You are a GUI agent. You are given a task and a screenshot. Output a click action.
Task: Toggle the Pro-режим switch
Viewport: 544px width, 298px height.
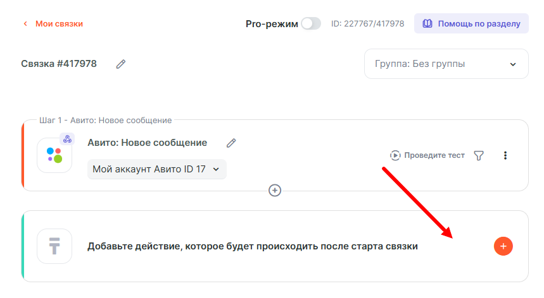(x=310, y=23)
